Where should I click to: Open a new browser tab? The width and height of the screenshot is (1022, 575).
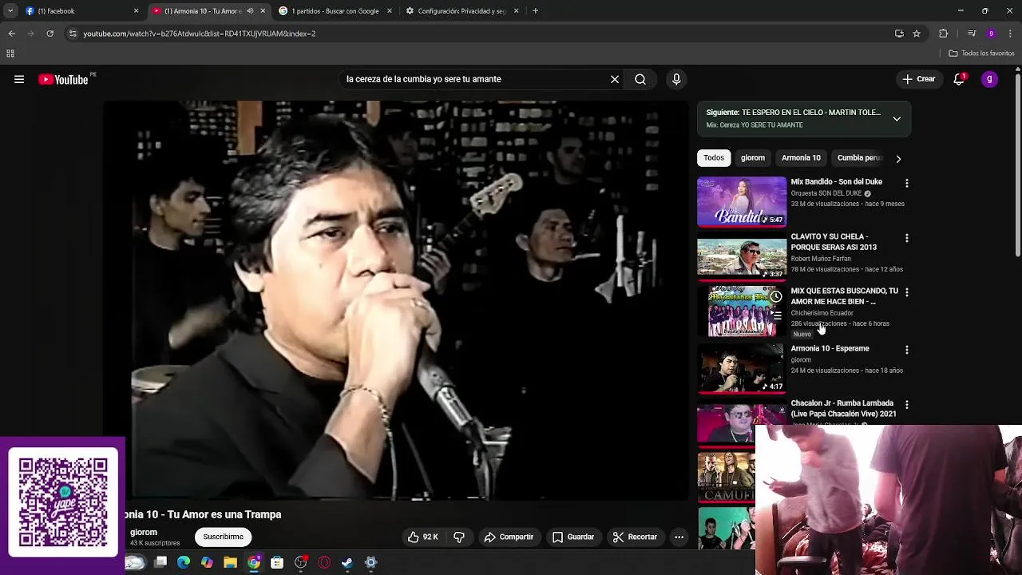[535, 11]
